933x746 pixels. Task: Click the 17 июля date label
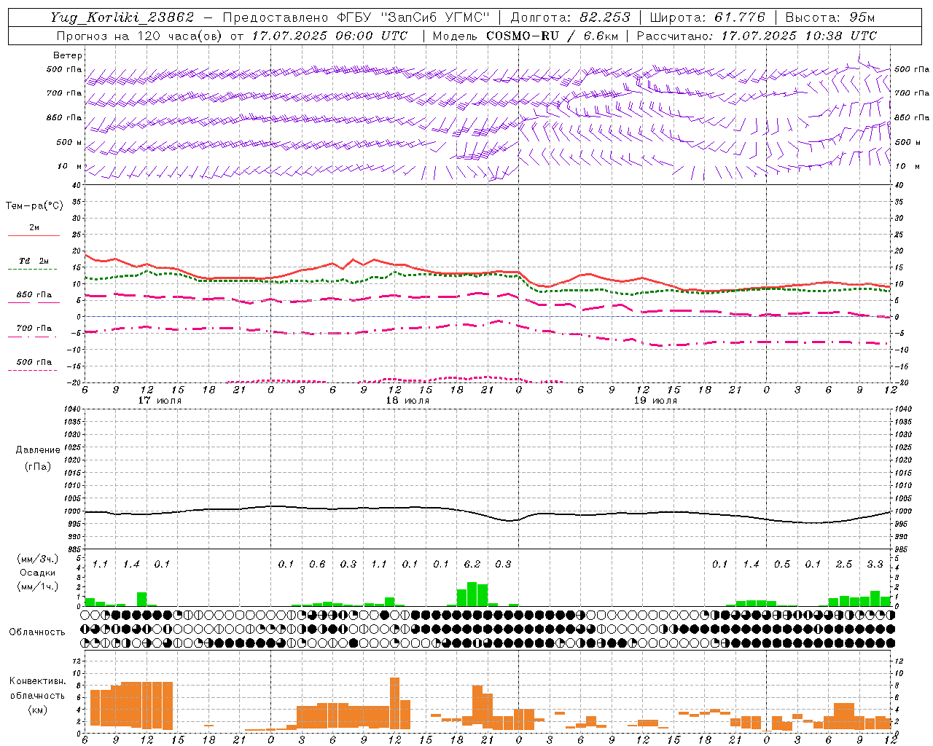[160, 401]
